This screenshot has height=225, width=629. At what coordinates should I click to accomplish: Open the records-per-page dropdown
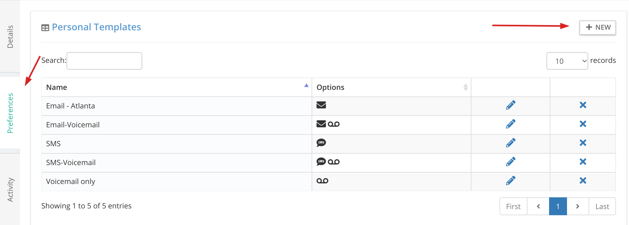(x=567, y=61)
